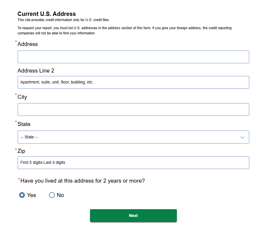Click the red asterisk beside Address label

tap(16, 42)
